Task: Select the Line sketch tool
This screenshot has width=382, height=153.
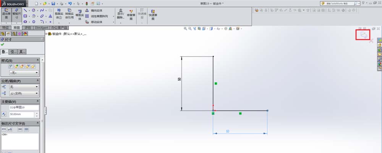Action: pyautogui.click(x=25, y=10)
